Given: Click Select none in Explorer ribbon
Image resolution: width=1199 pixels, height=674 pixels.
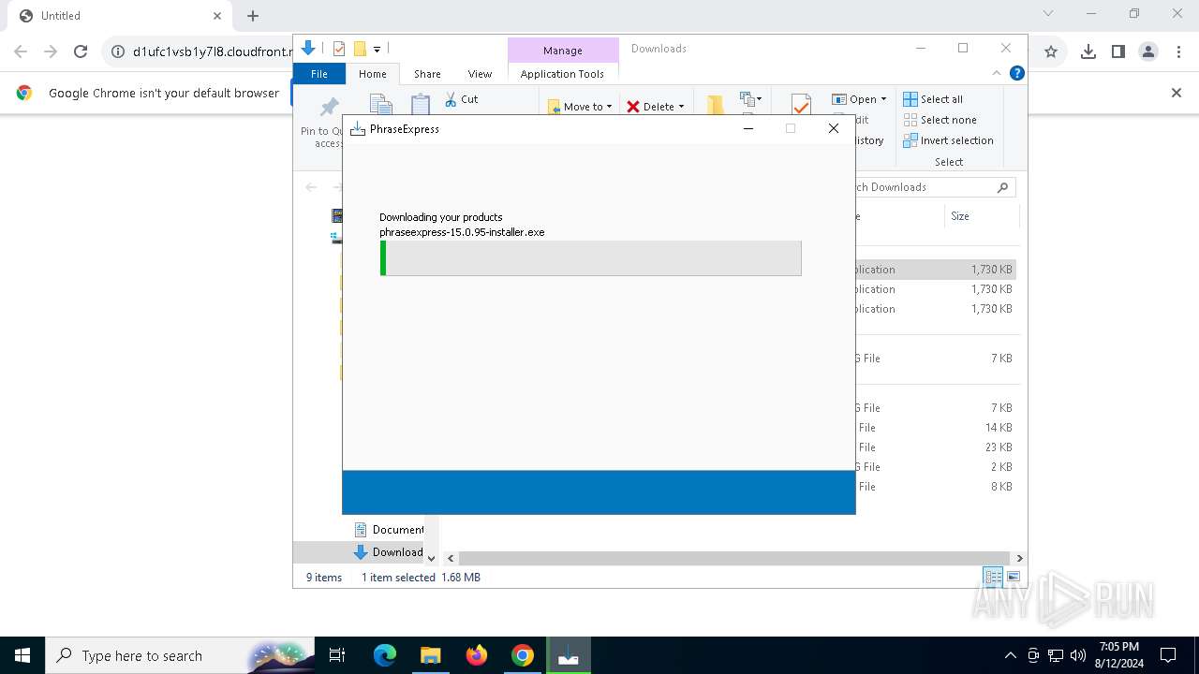Looking at the screenshot, I should coord(940,120).
